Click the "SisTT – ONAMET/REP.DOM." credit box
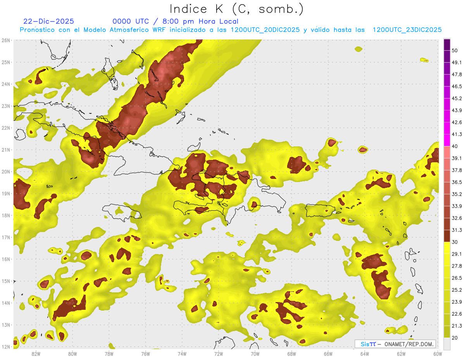Screen dimensions: 465x359 pyautogui.click(x=395, y=344)
